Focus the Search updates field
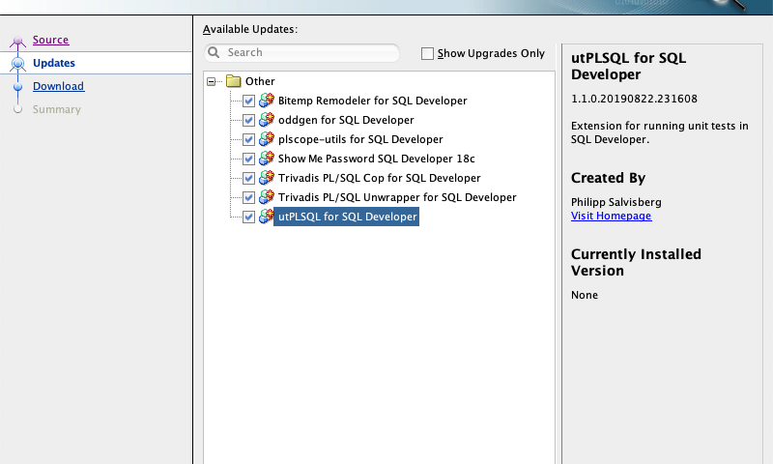773x464 pixels. 302,53
